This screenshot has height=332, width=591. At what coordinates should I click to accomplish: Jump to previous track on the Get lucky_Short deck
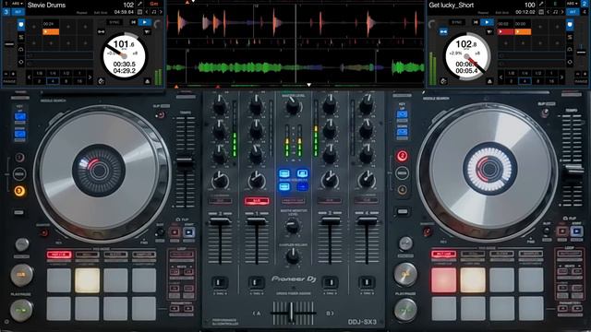click(x=476, y=22)
